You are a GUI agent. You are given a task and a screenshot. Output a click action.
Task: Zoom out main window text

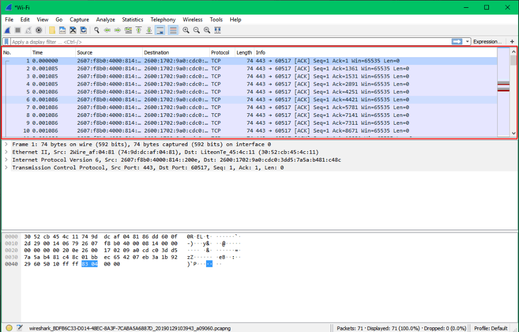click(197, 30)
